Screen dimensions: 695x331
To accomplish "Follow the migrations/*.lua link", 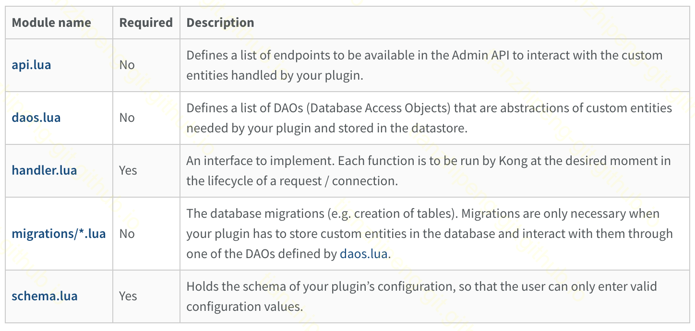I will click(x=59, y=234).
